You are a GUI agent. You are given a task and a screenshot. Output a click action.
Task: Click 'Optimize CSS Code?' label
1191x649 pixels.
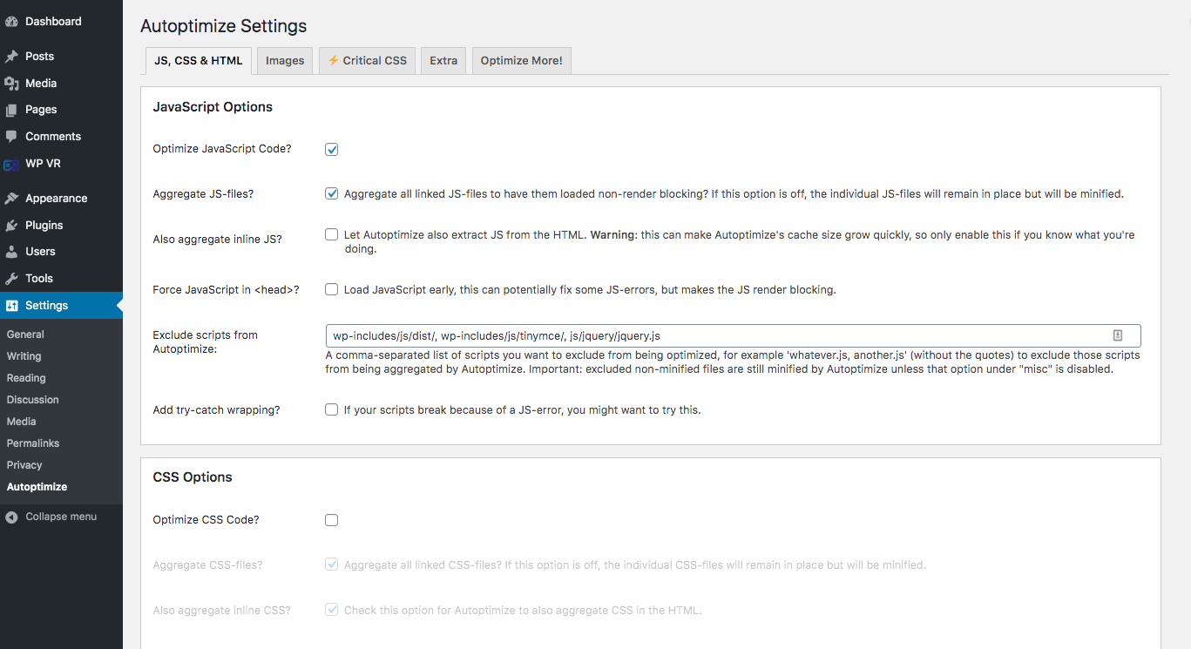click(206, 520)
